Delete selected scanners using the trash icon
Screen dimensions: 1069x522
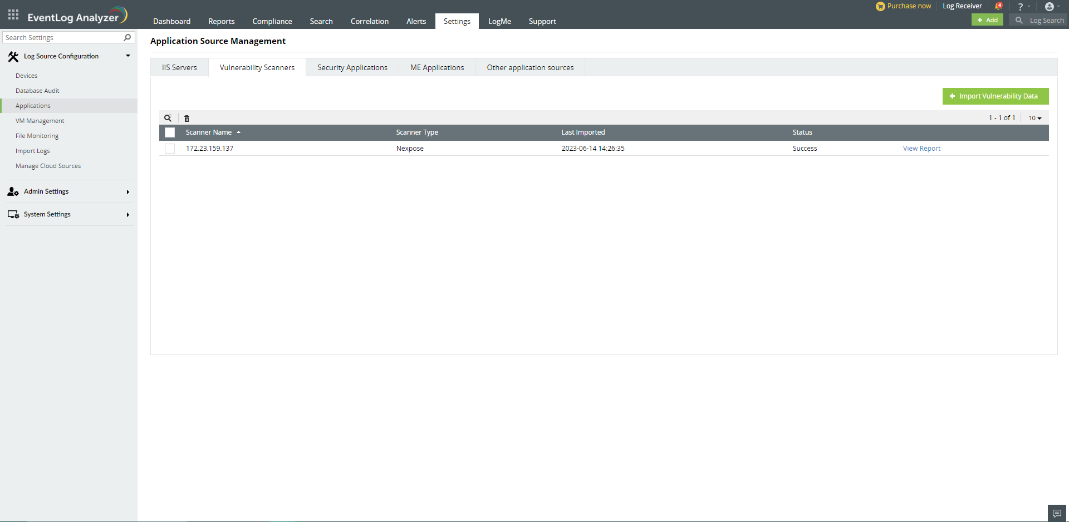(187, 118)
